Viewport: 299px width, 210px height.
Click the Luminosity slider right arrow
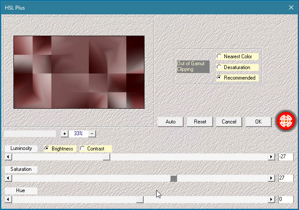tap(272, 157)
